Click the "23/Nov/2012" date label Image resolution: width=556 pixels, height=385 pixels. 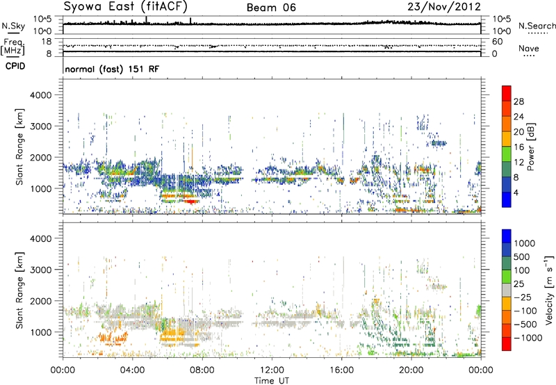444,7
